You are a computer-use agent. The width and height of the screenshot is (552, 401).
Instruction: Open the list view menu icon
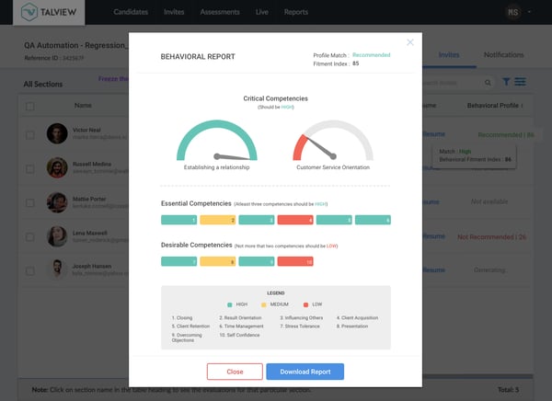point(520,82)
